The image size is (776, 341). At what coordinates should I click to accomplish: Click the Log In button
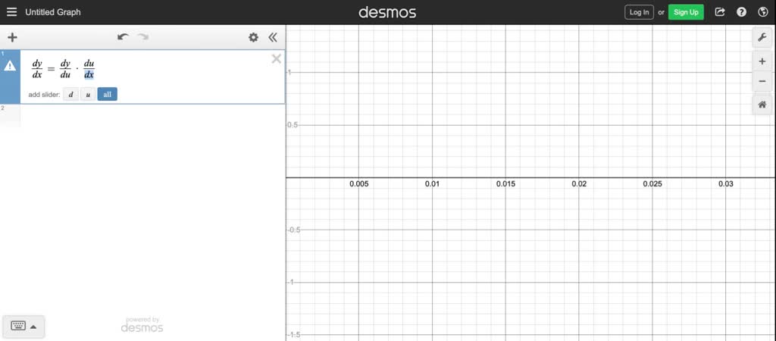[639, 12]
